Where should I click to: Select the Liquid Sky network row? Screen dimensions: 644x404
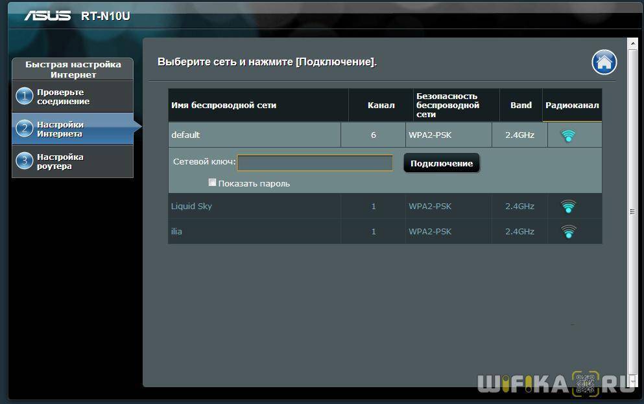pos(191,207)
